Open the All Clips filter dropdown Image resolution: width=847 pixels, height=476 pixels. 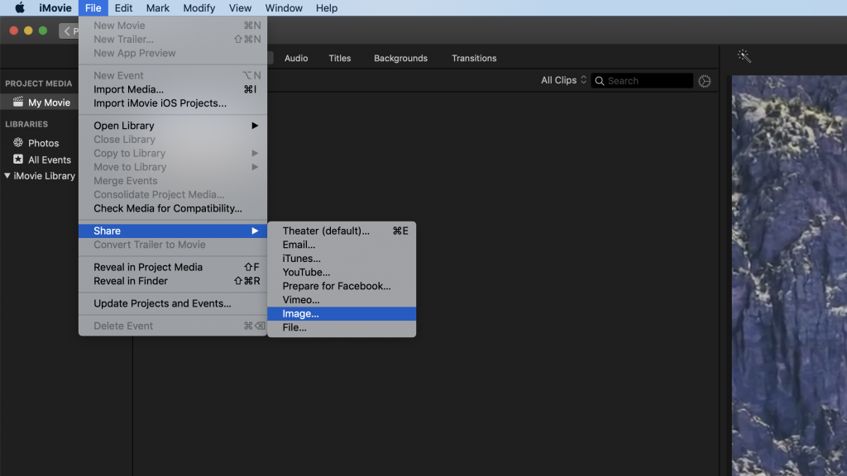[x=563, y=80]
